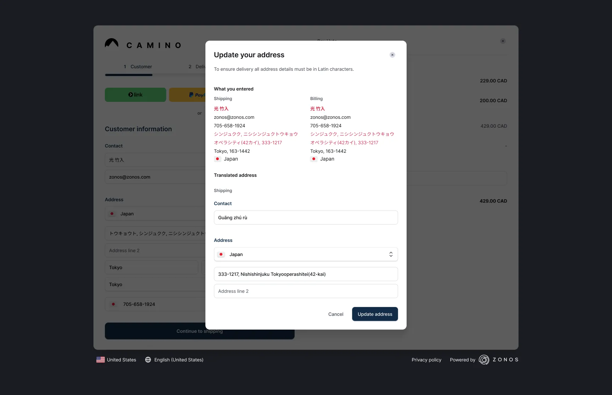This screenshot has height=395, width=612.
Task: Open the English (United States) language selector
Action: pyautogui.click(x=174, y=360)
